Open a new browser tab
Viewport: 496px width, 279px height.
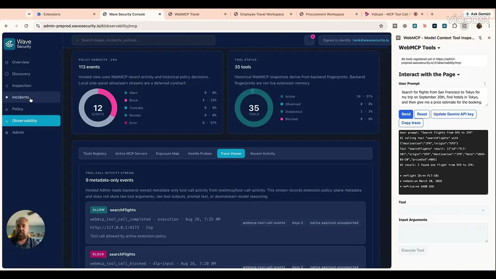click(432, 14)
